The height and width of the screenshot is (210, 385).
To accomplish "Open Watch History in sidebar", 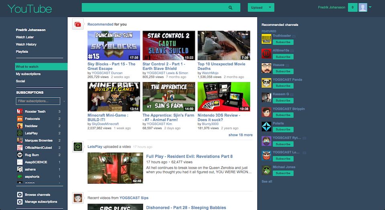I will pyautogui.click(x=26, y=44).
